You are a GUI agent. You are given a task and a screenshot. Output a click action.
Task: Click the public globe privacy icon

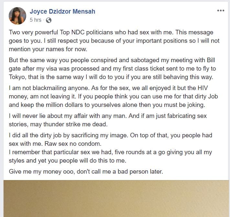(49, 20)
